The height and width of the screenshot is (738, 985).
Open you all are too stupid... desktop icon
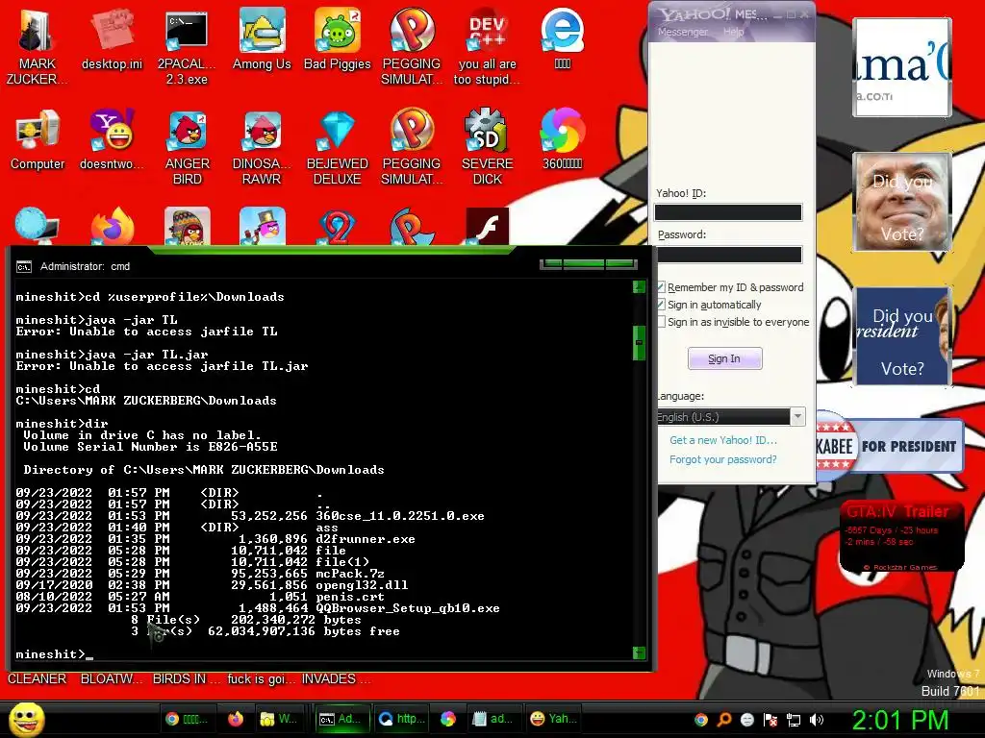point(487,46)
